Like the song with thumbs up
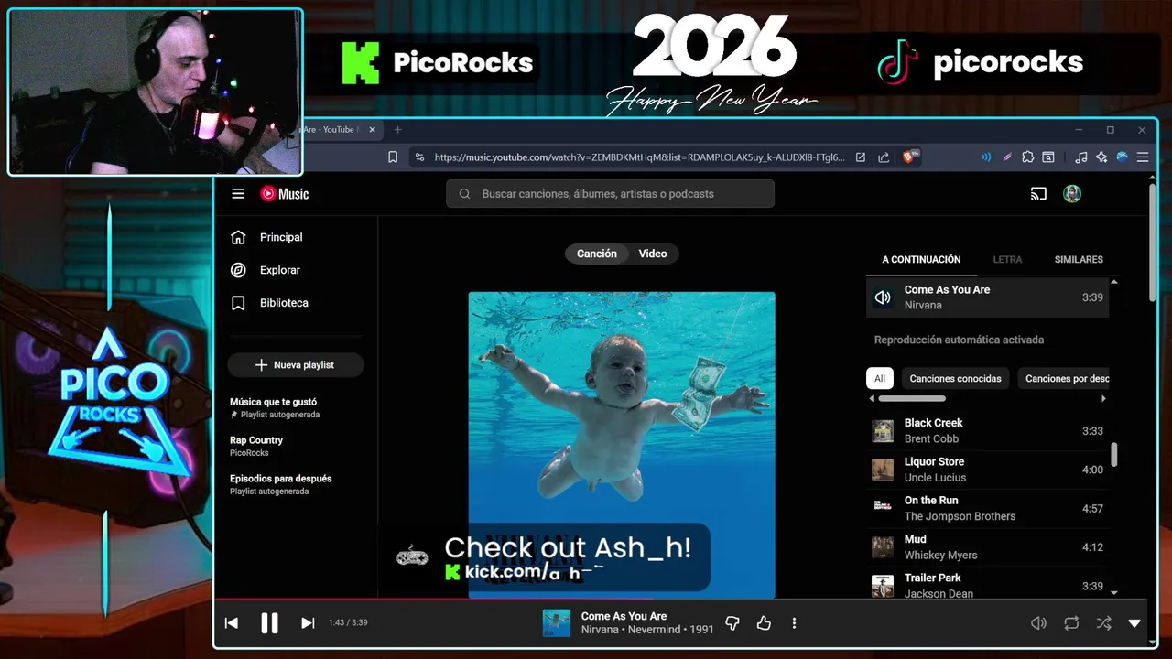1172x659 pixels. click(x=764, y=623)
